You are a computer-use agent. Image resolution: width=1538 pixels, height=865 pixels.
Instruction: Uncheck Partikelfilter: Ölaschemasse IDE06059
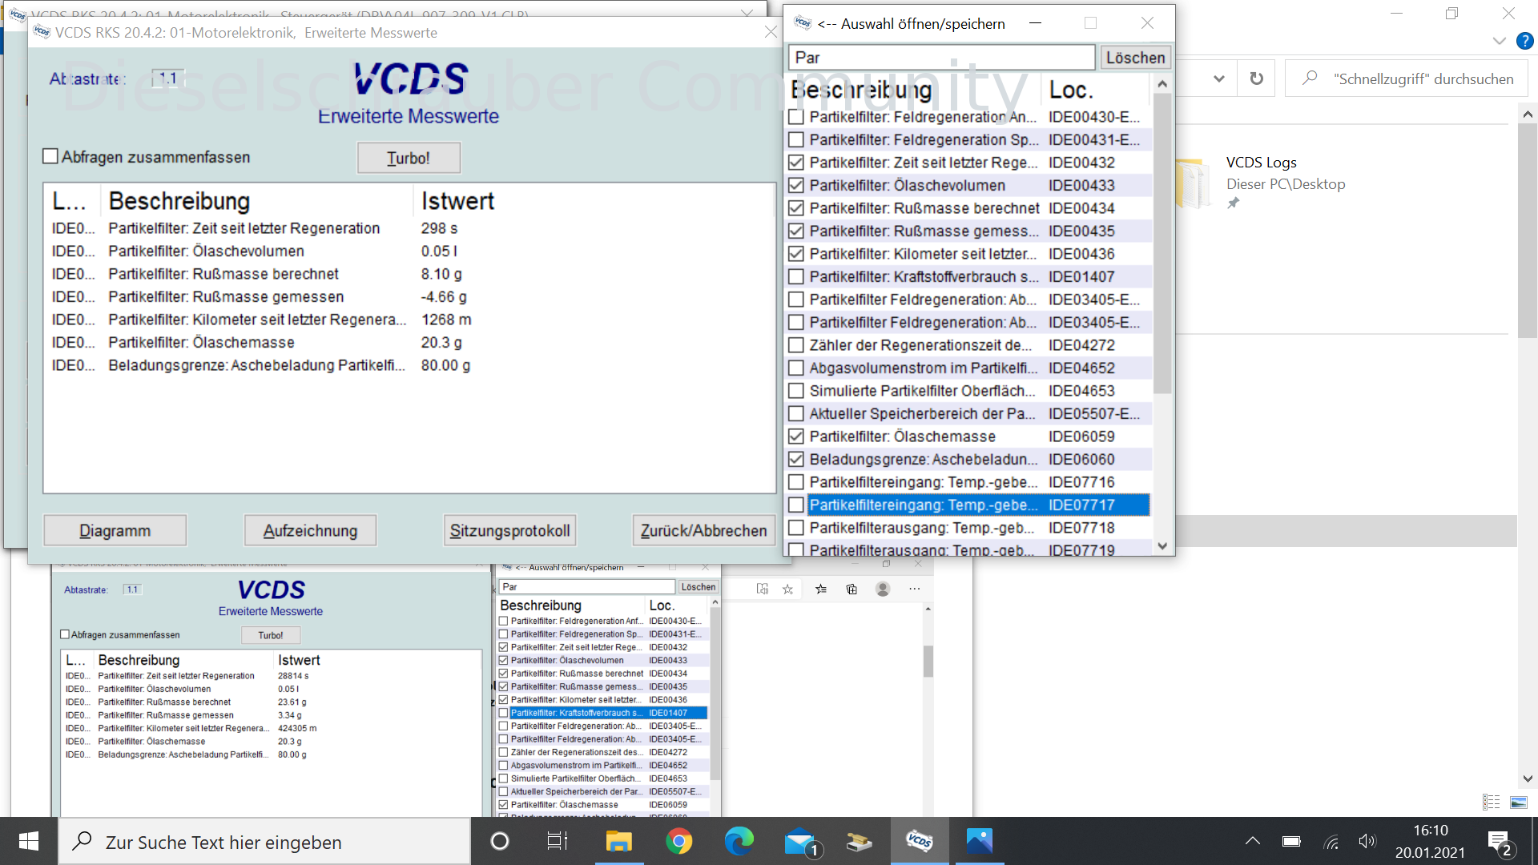[x=796, y=437]
